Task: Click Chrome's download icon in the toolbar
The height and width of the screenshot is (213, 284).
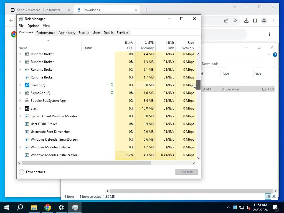Action: tap(246, 21)
